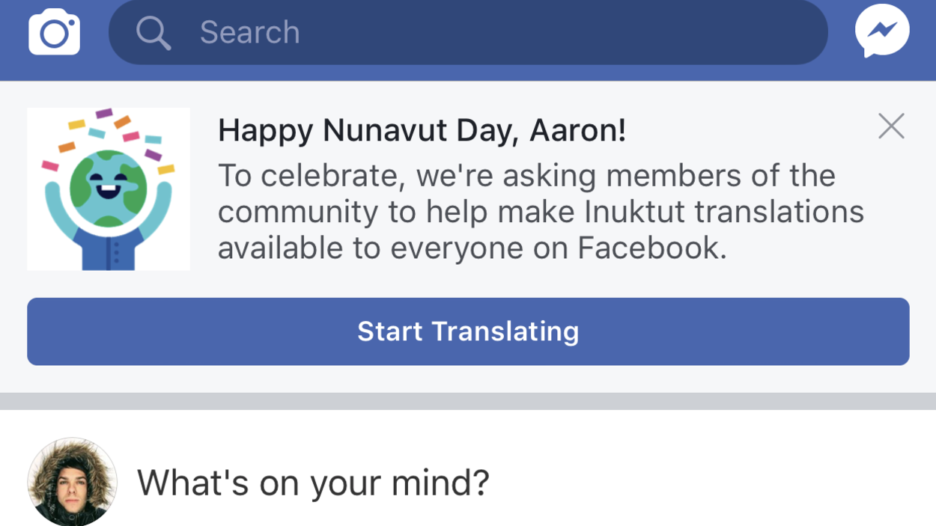Screen dimensions: 936x526
Task: Click the Start Translating button
Action: (x=468, y=331)
